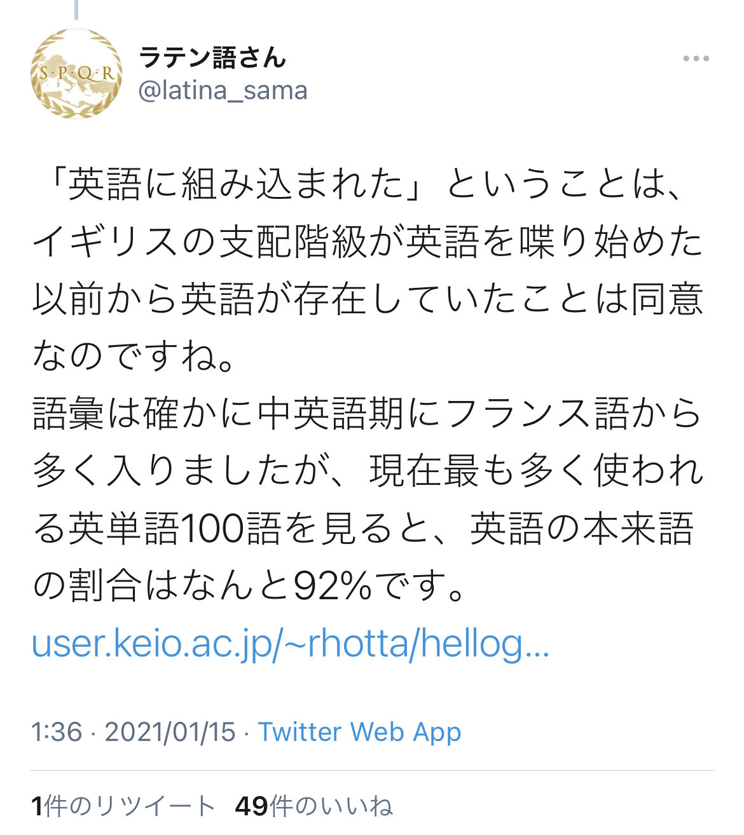View the 1件のリツイート list
Image resolution: width=744 pixels, height=835 pixels.
[x=123, y=806]
